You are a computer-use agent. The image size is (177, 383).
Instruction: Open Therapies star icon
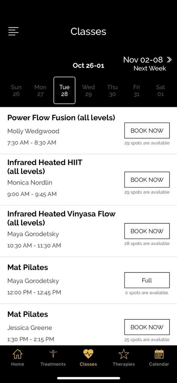tap(124, 354)
